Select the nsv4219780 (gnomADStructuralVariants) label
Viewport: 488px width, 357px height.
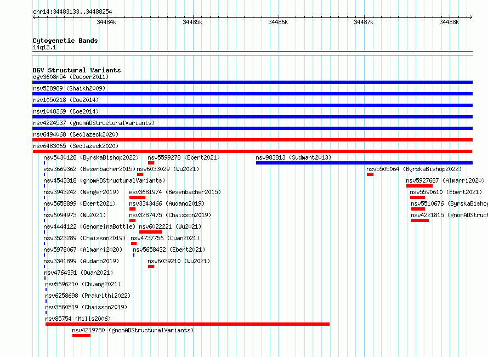133,330
